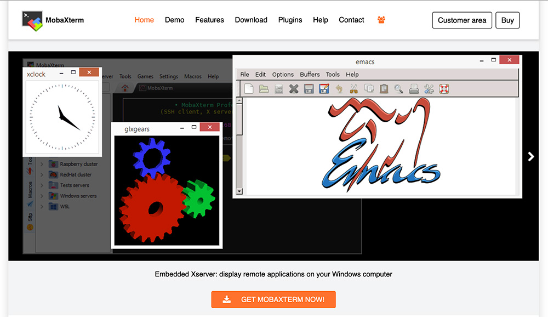The height and width of the screenshot is (317, 548).
Task: Expand the Raspberry cluster tree node
Action: click(x=42, y=164)
